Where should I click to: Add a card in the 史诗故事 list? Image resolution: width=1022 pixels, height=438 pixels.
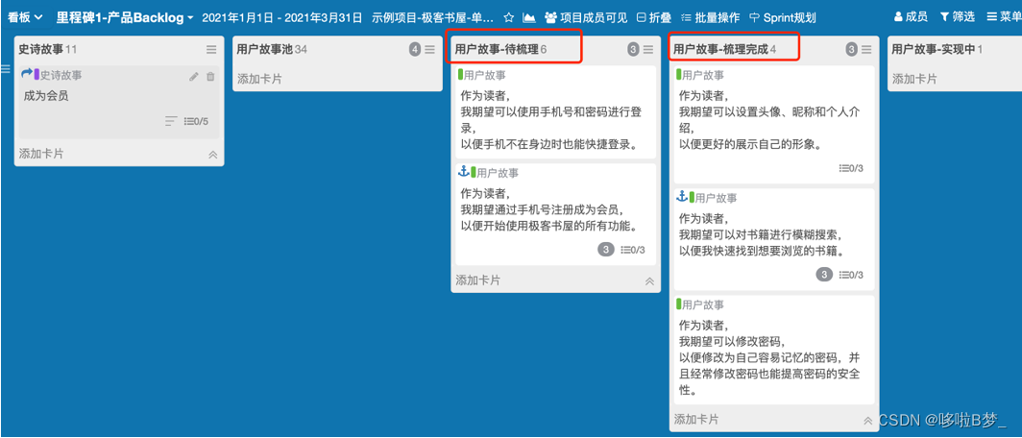[x=40, y=154]
